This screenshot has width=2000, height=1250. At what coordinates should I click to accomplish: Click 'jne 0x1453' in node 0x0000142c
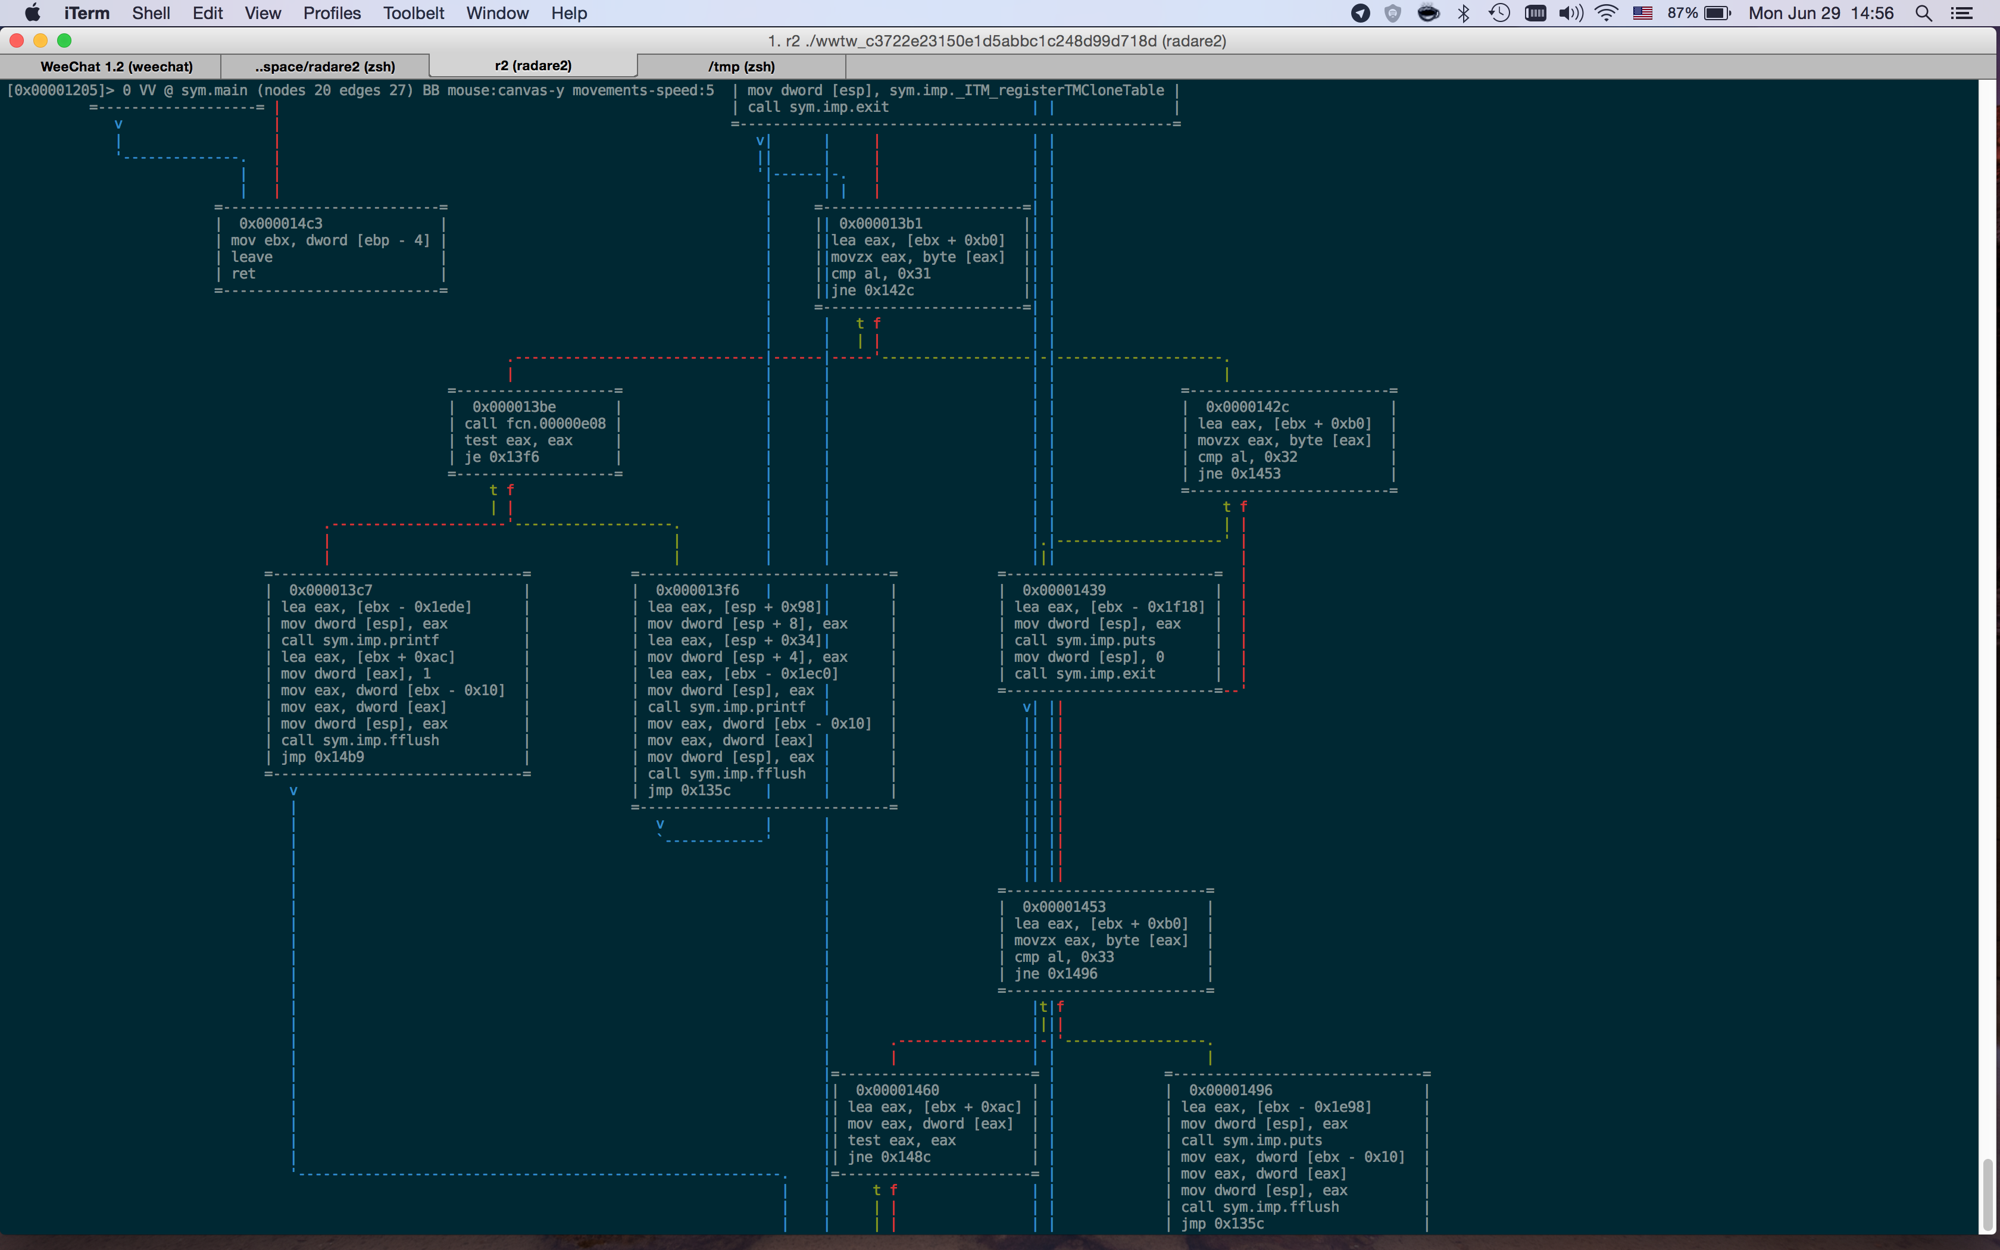click(1239, 474)
